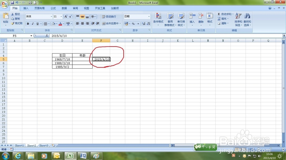Click the text orientation icon

pos(93,17)
